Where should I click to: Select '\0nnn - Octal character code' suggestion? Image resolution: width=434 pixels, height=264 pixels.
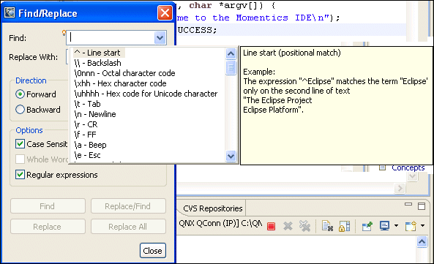click(124, 73)
